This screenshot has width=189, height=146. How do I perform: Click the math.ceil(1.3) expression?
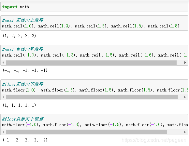tap(54, 26)
